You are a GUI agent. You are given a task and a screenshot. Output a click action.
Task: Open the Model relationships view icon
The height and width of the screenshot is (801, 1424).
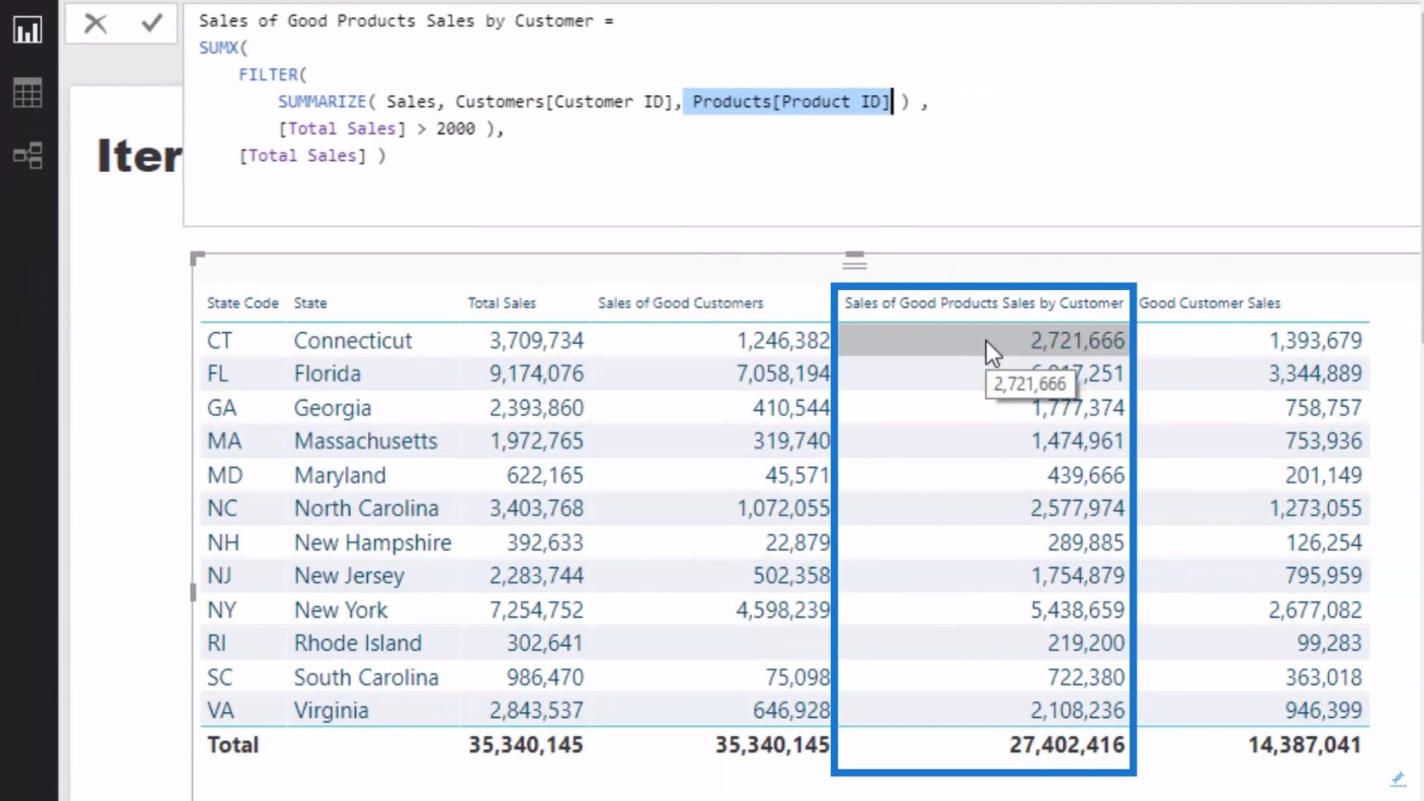[27, 155]
